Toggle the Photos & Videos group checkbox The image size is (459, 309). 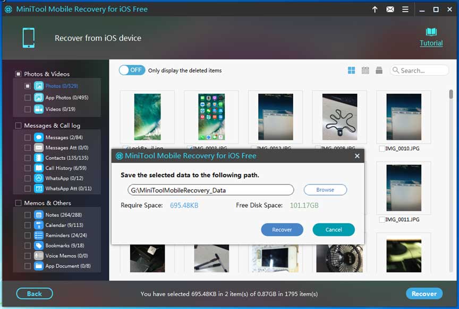[18, 74]
